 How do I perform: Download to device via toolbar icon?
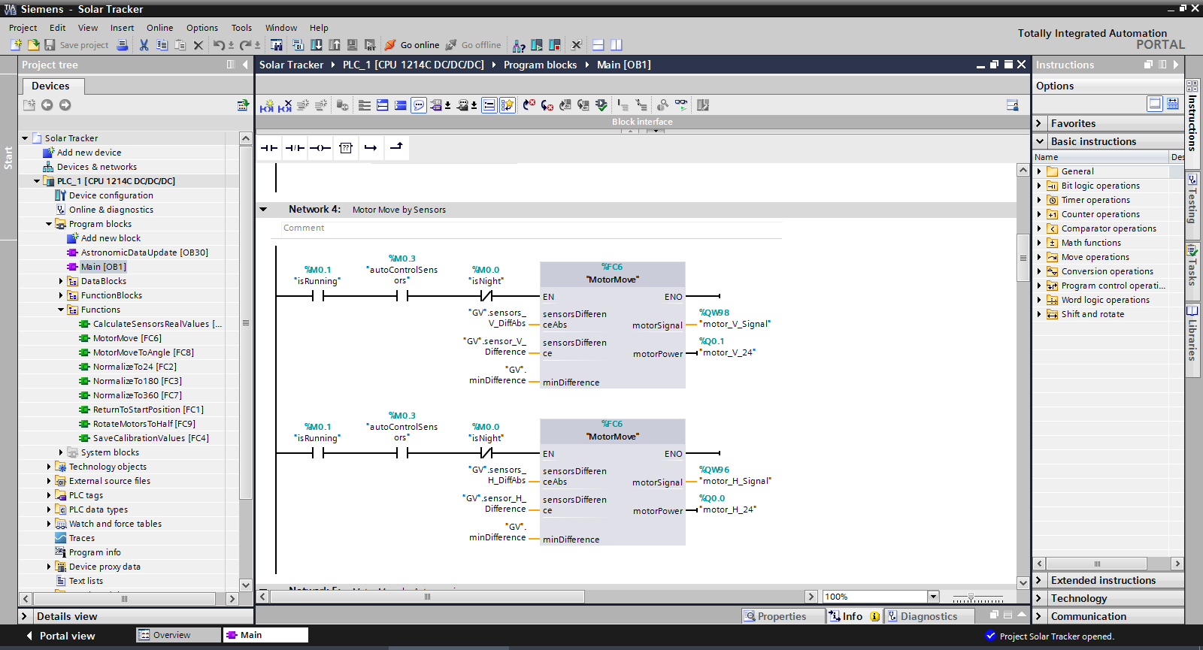[317, 45]
